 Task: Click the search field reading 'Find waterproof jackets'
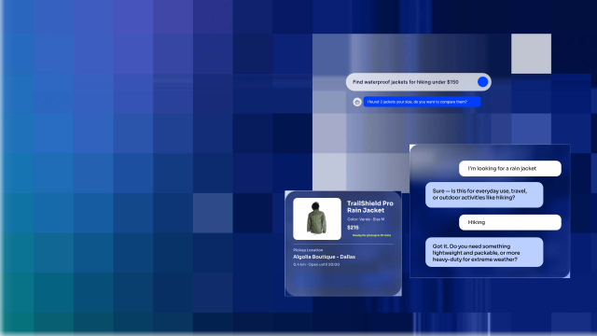[419, 82]
